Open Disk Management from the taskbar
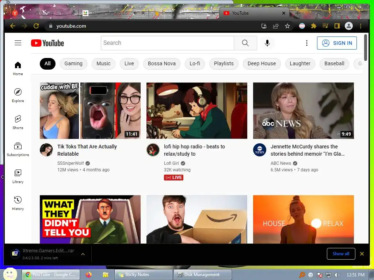 pyautogui.click(x=203, y=275)
